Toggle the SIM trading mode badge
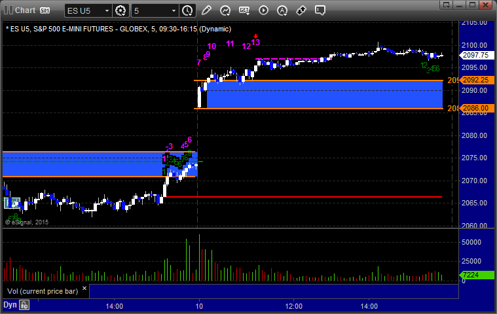The height and width of the screenshot is (314, 497). [x=45, y=10]
